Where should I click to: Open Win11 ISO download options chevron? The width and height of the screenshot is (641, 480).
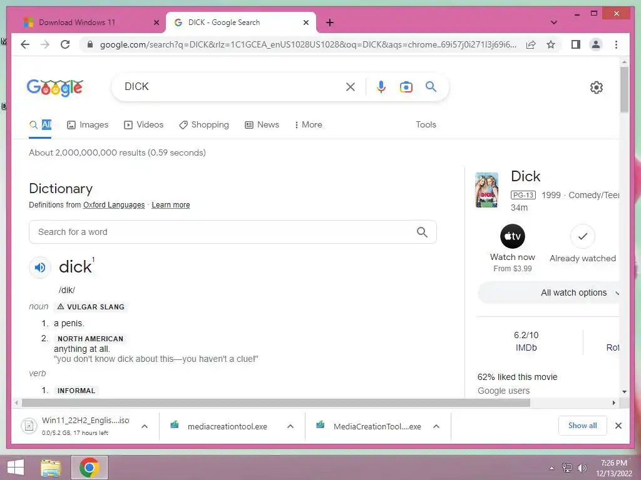[145, 426]
